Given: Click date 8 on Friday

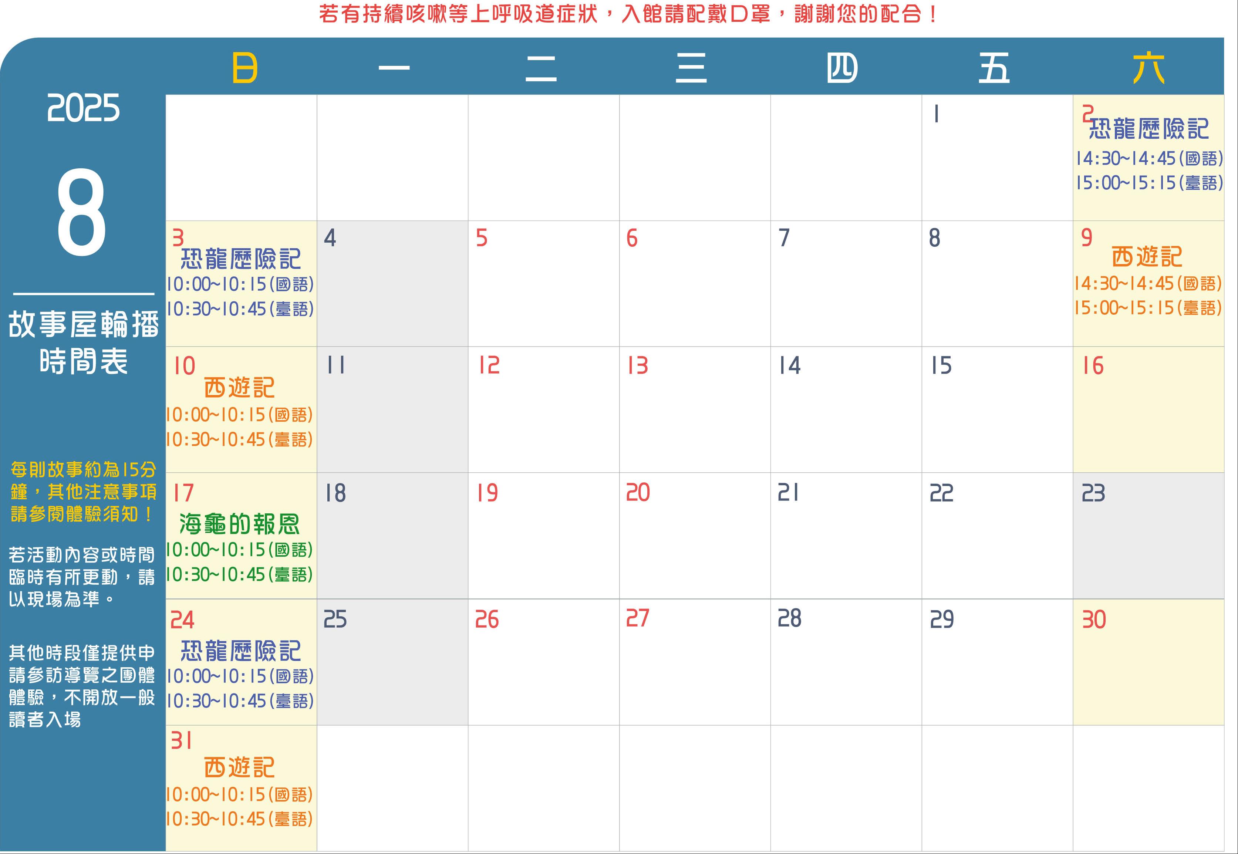Looking at the screenshot, I should click(934, 238).
